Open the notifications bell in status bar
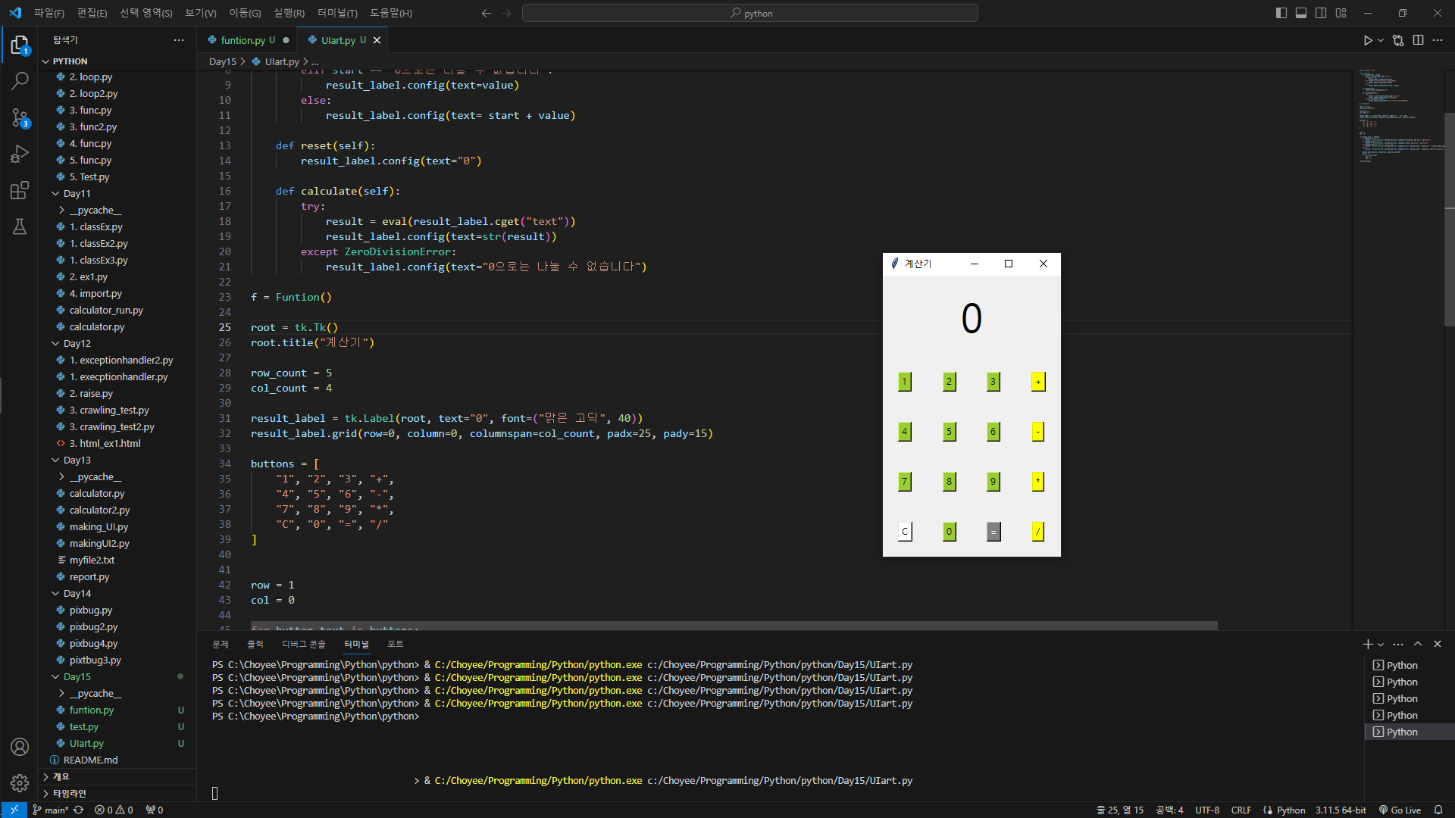Screen dimensions: 1455x818 [x=1438, y=810]
